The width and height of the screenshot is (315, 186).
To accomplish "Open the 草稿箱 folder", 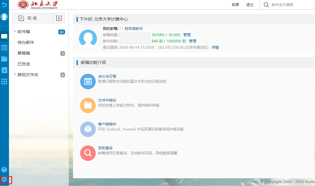I will point(24,53).
